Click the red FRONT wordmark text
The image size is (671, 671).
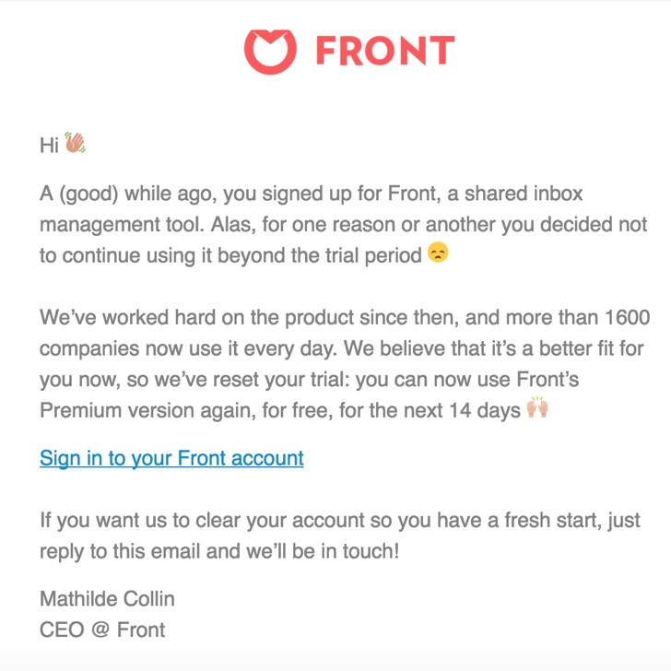[x=385, y=51]
